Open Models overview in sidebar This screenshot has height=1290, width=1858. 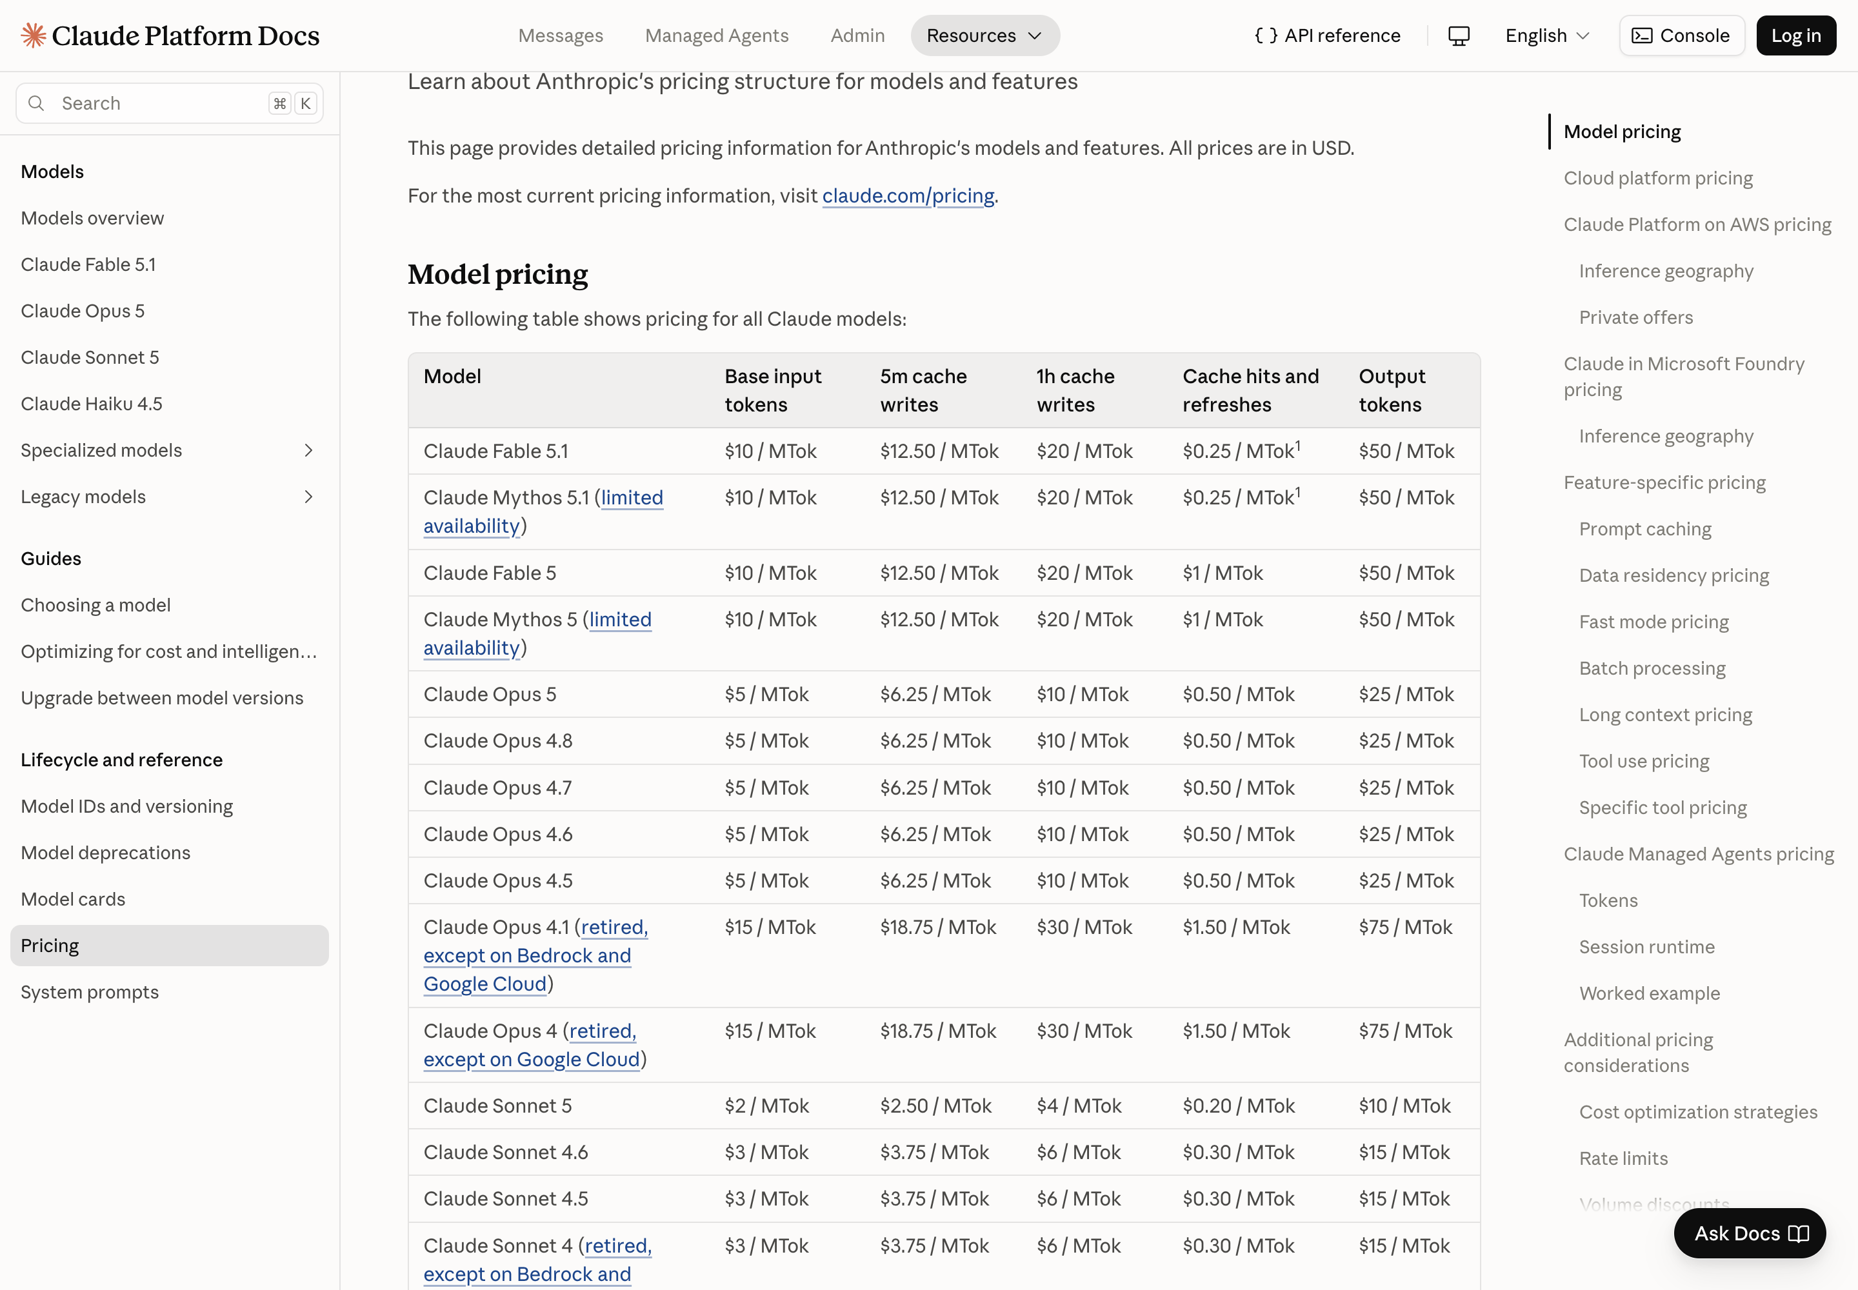[92, 218]
